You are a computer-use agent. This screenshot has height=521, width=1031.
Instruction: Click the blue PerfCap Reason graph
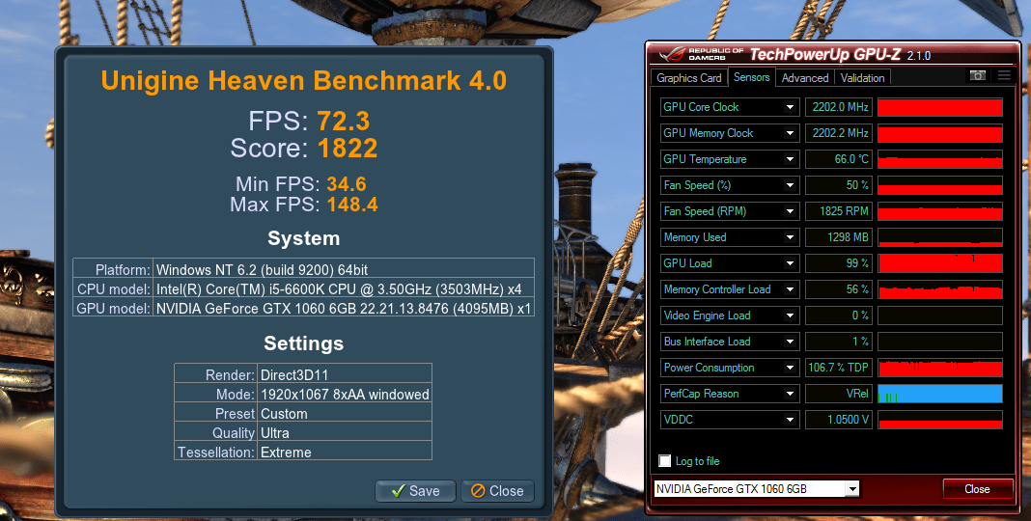pyautogui.click(x=940, y=394)
